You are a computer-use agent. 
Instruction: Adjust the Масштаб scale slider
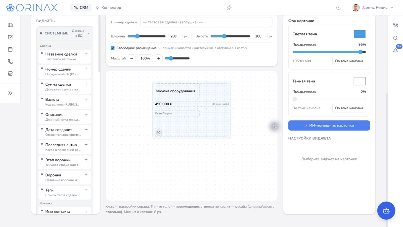coord(177,58)
